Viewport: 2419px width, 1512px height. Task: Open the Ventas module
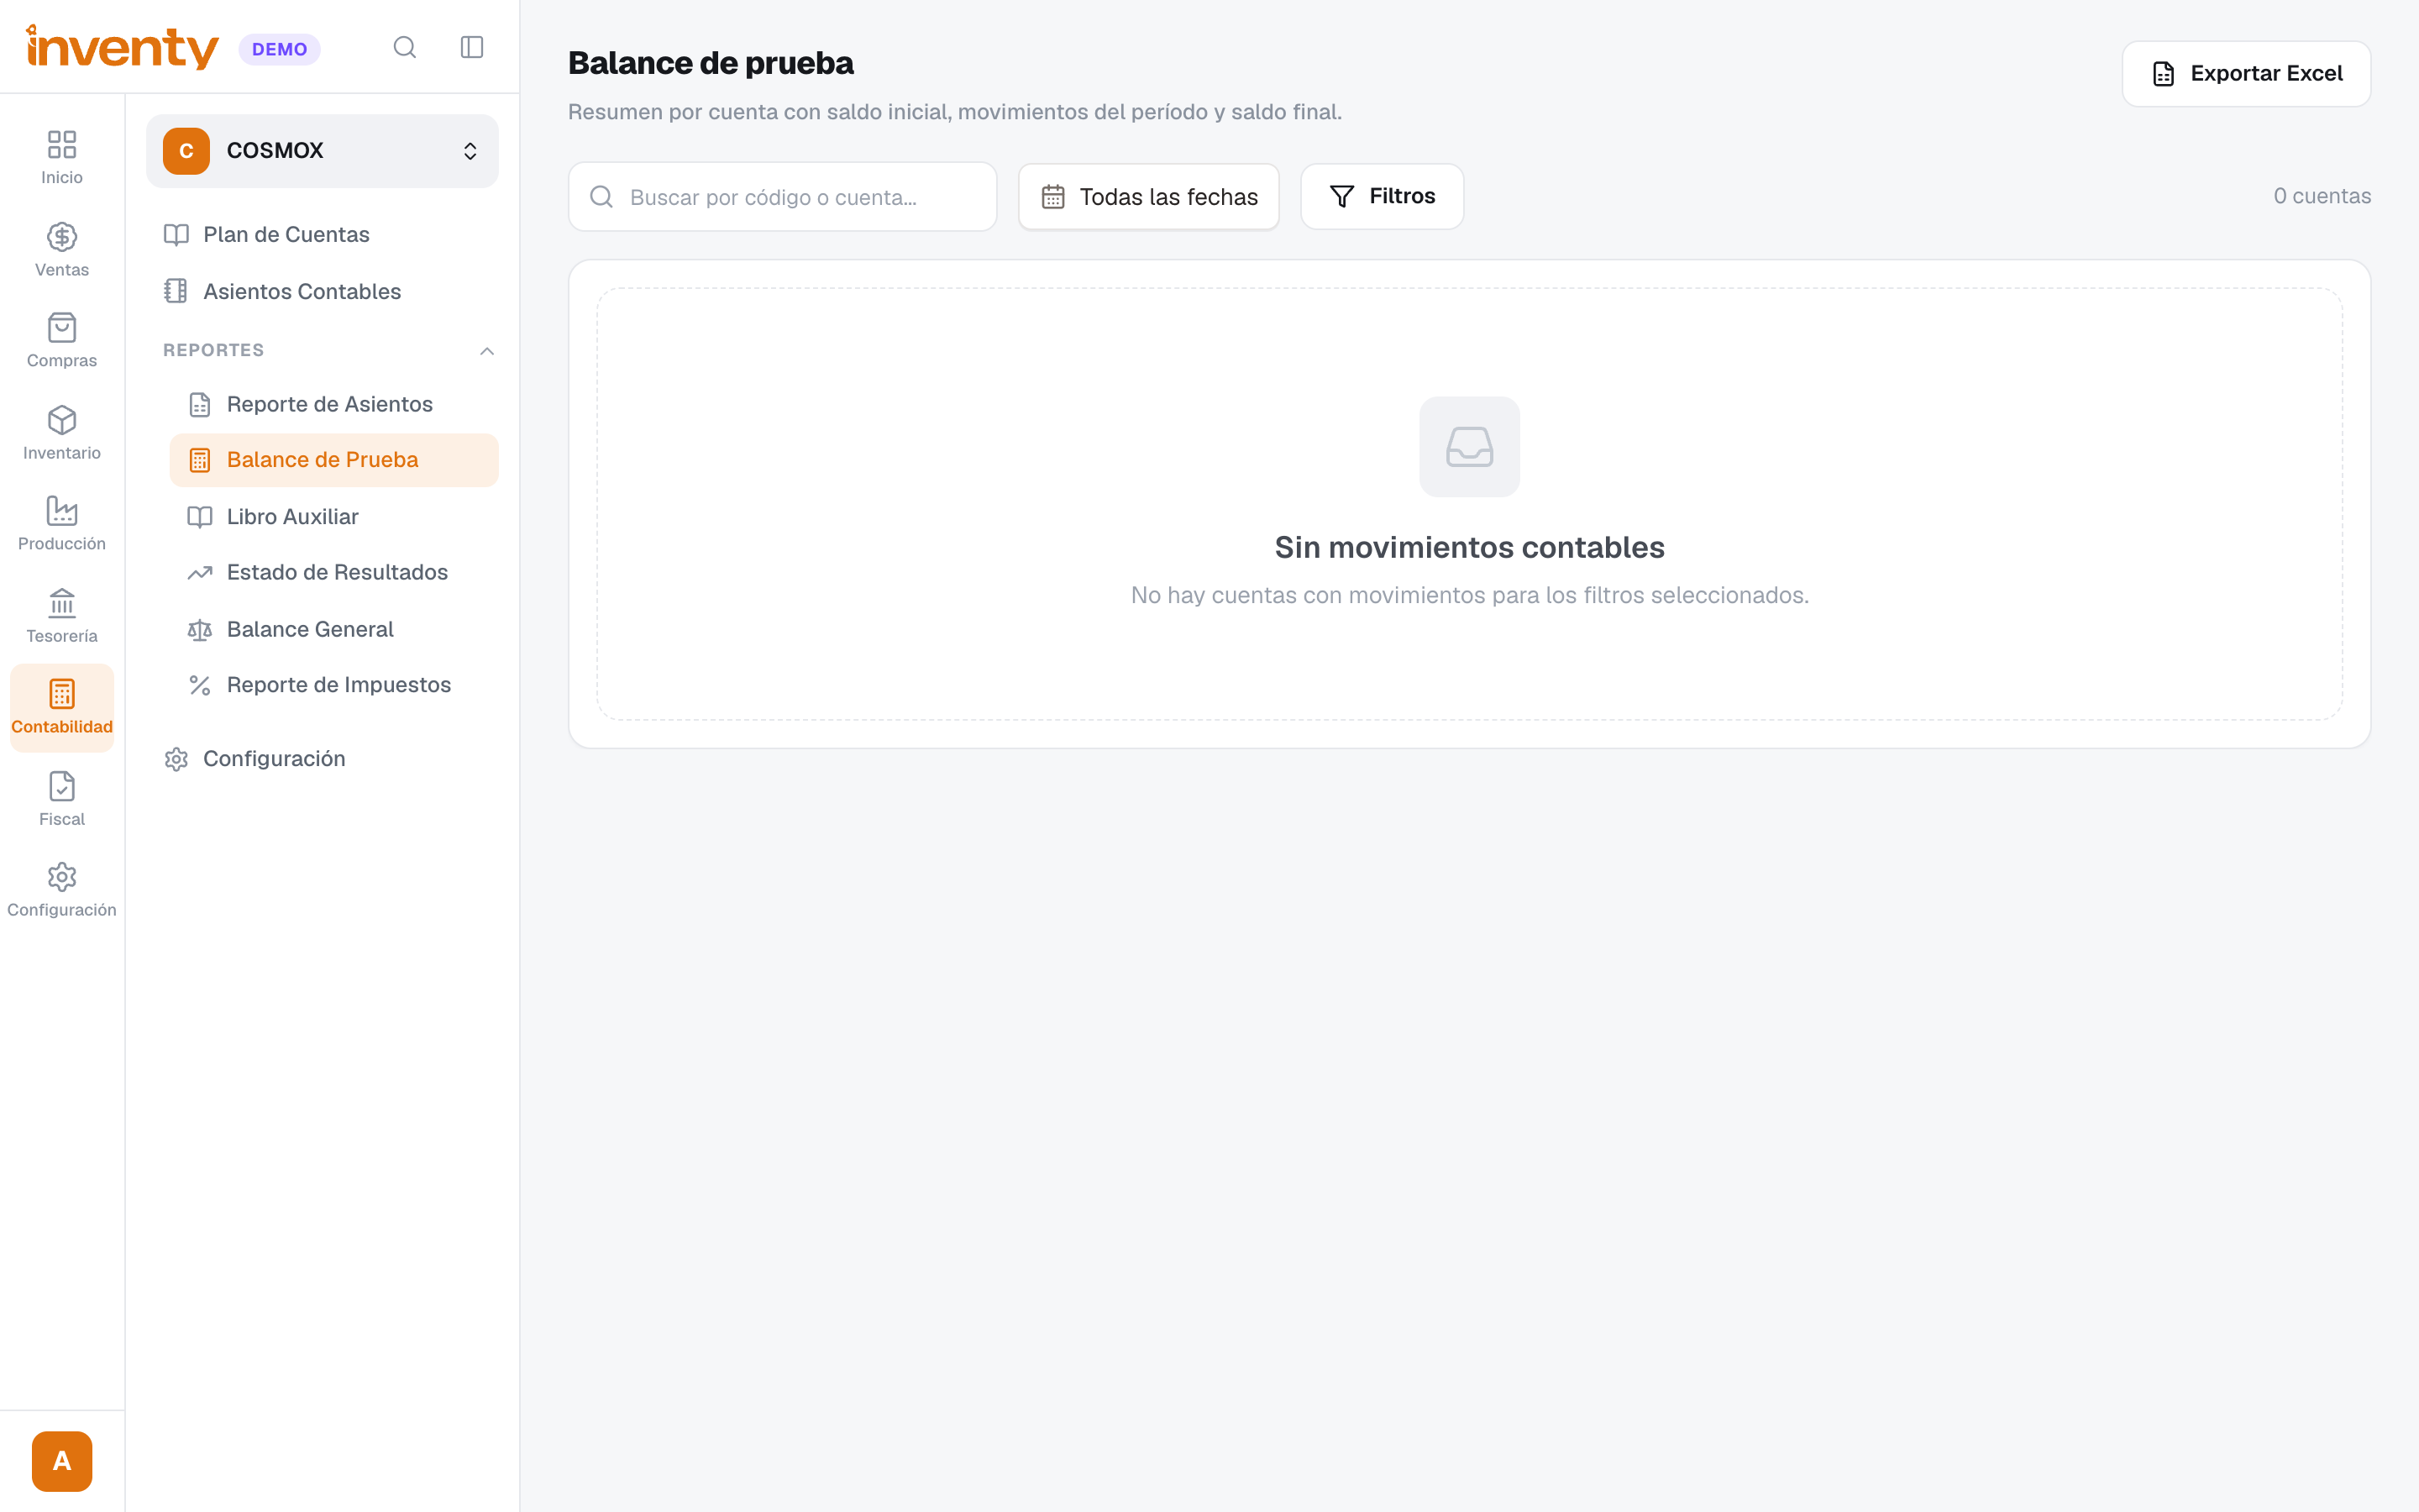coord(62,249)
